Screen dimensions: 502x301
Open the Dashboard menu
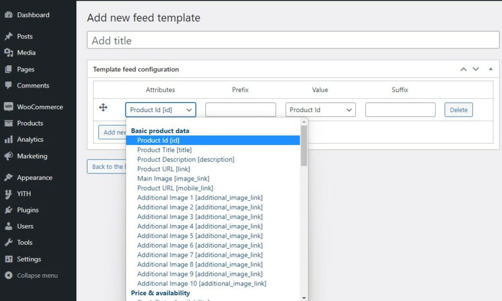(33, 14)
